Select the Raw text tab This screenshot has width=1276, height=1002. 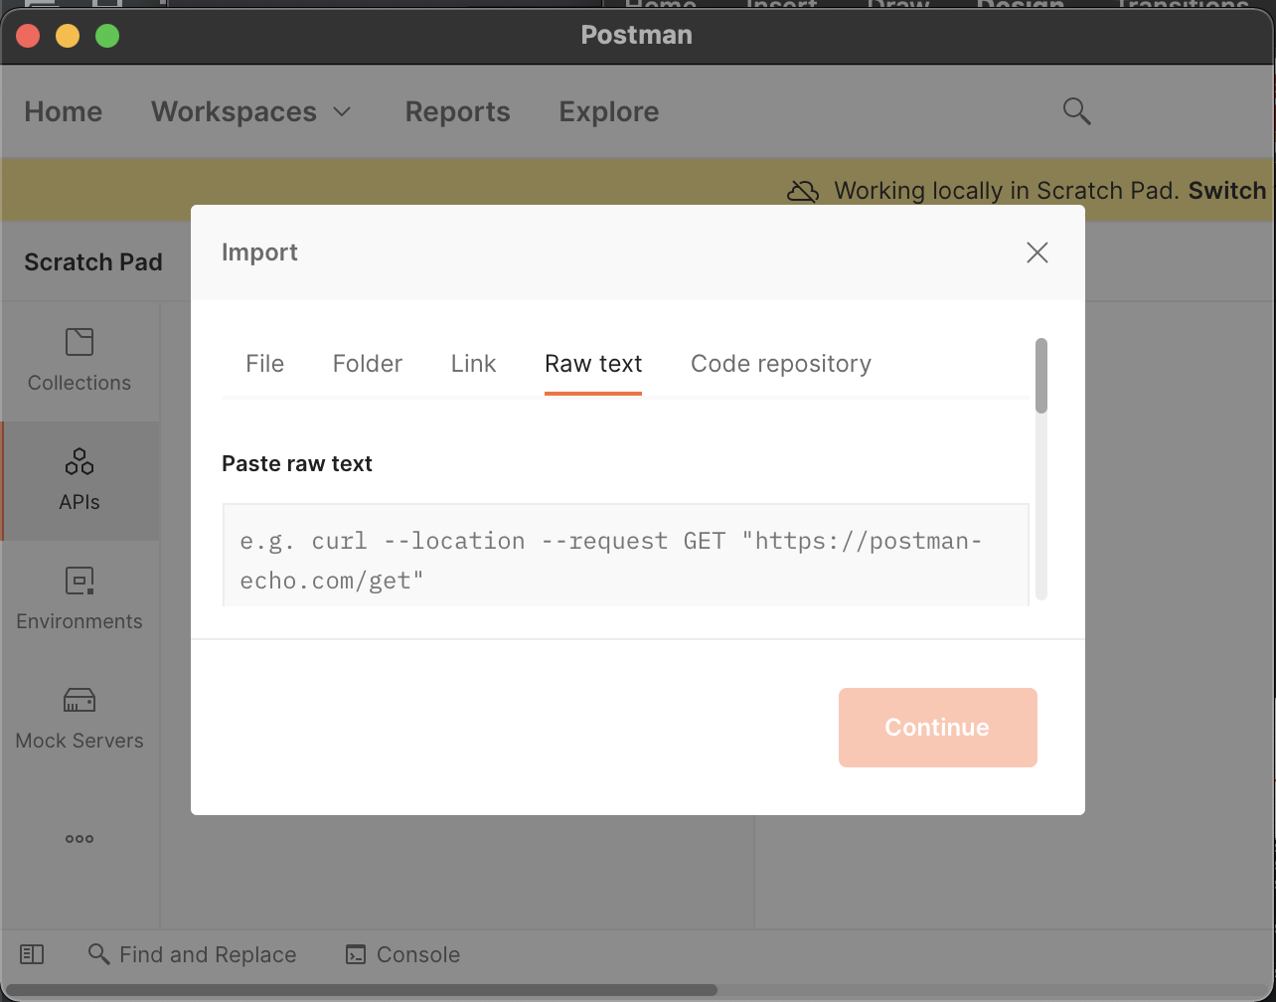(593, 364)
